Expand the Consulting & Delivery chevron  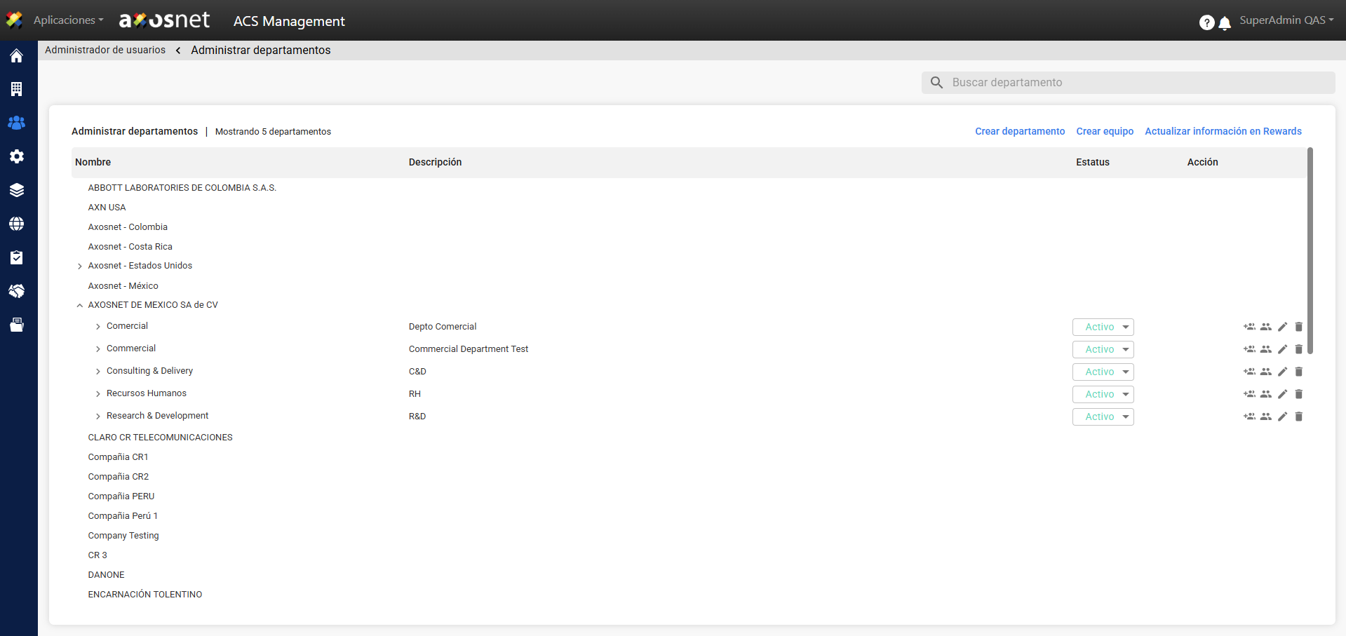pyautogui.click(x=98, y=372)
